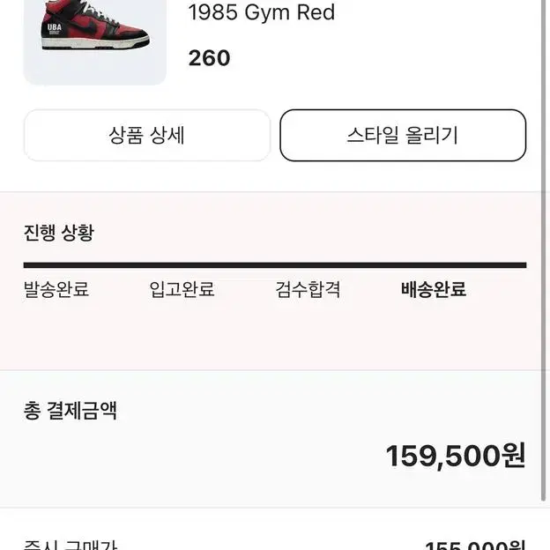The width and height of the screenshot is (550, 550).
Task: Click the 155,000원 purchase price
Action: [x=475, y=546]
